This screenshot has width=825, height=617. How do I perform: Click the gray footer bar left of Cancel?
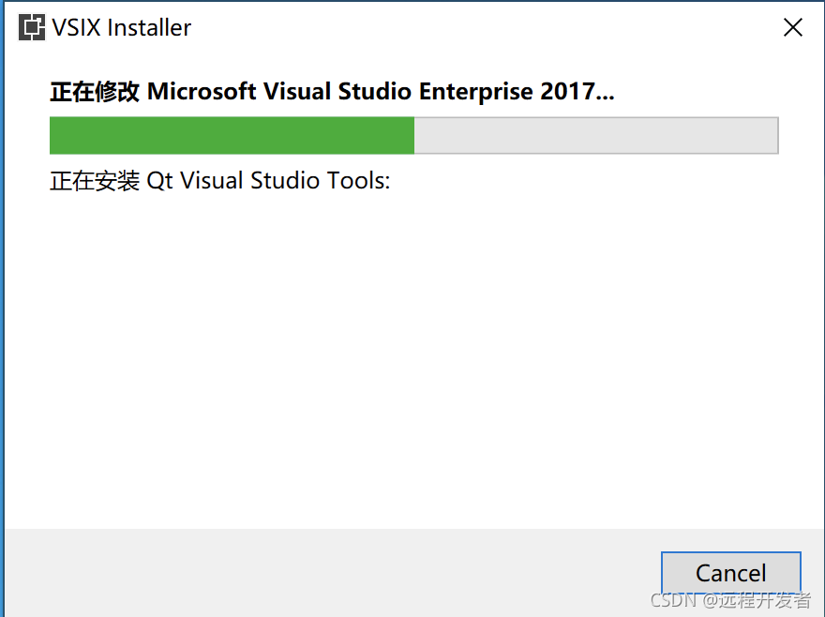332,573
